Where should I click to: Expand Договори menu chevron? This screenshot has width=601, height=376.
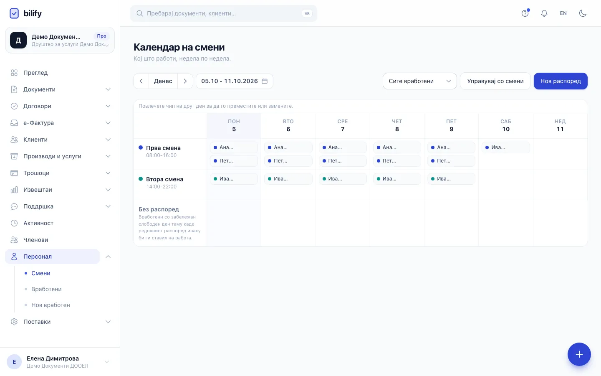[x=108, y=106]
